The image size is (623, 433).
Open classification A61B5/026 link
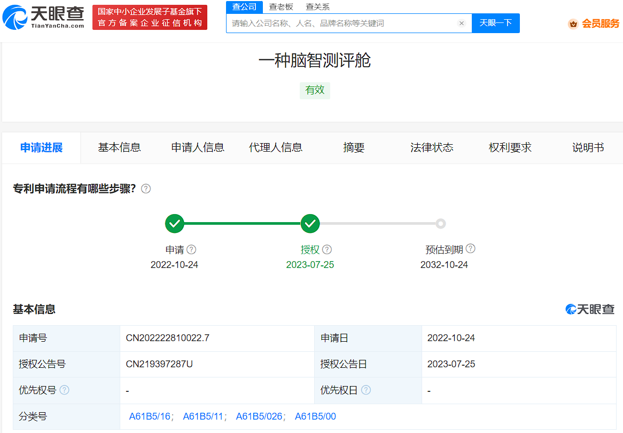[x=259, y=416]
